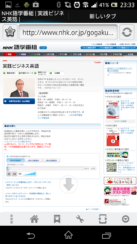Select the 中国語 language tab
Screen dimensions: 137x244
click(23, 54)
